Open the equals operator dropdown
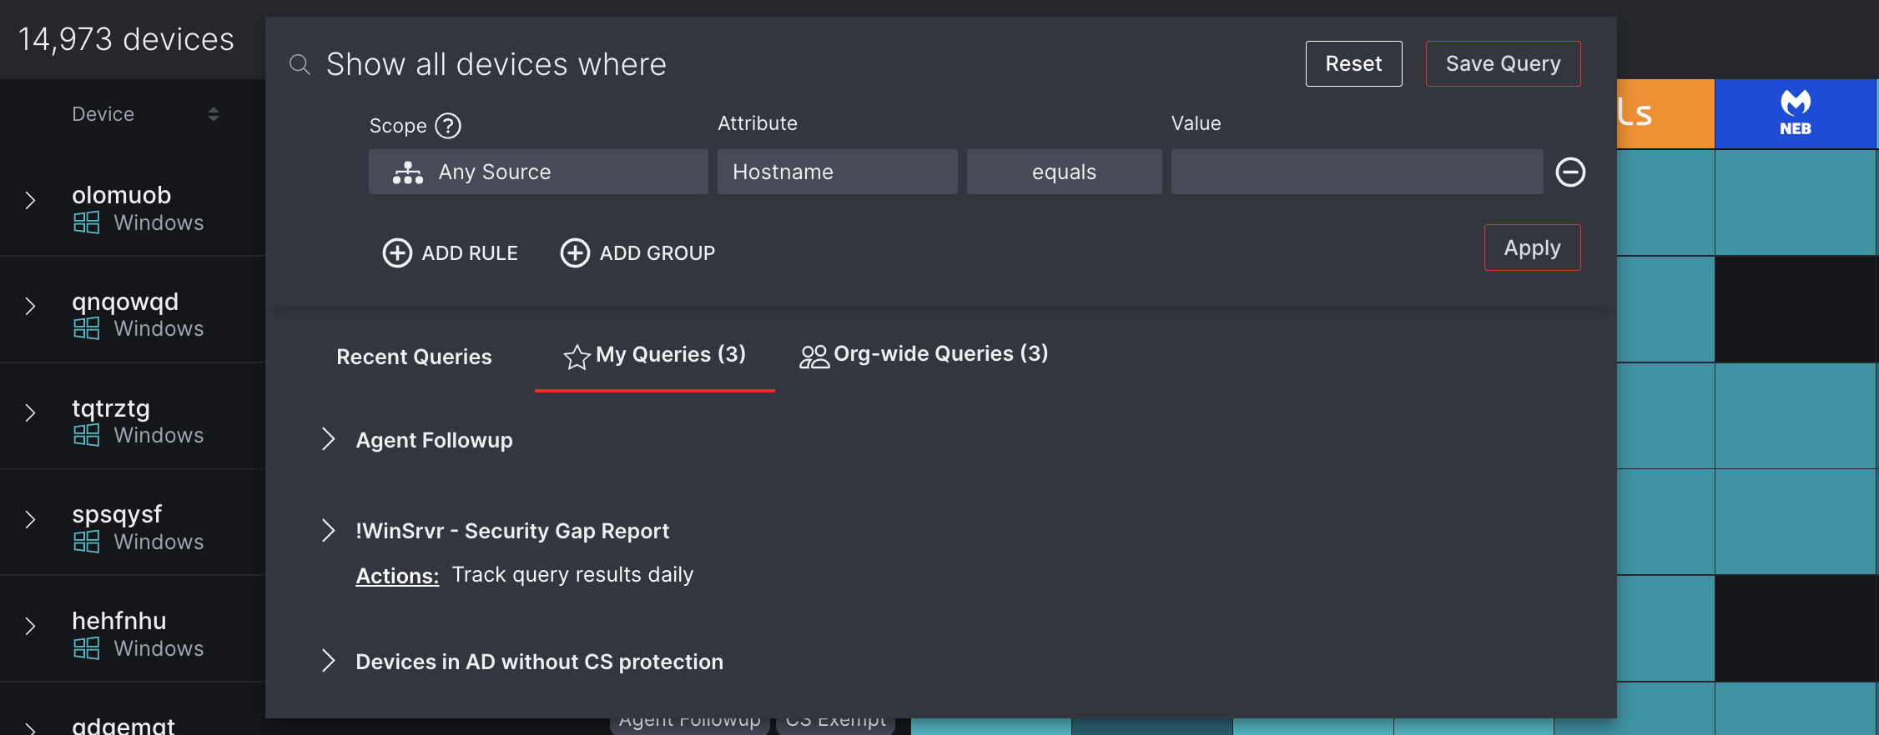This screenshot has width=1879, height=735. (1064, 172)
